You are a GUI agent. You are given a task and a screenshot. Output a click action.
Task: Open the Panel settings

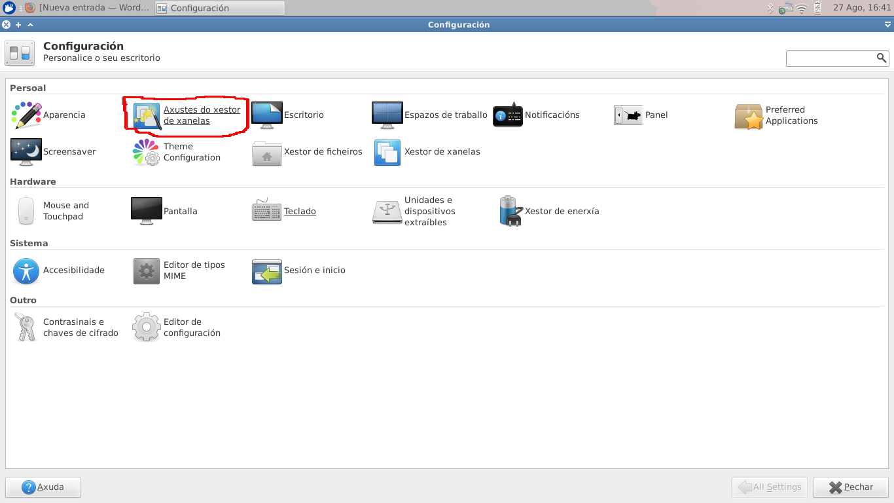coord(641,115)
